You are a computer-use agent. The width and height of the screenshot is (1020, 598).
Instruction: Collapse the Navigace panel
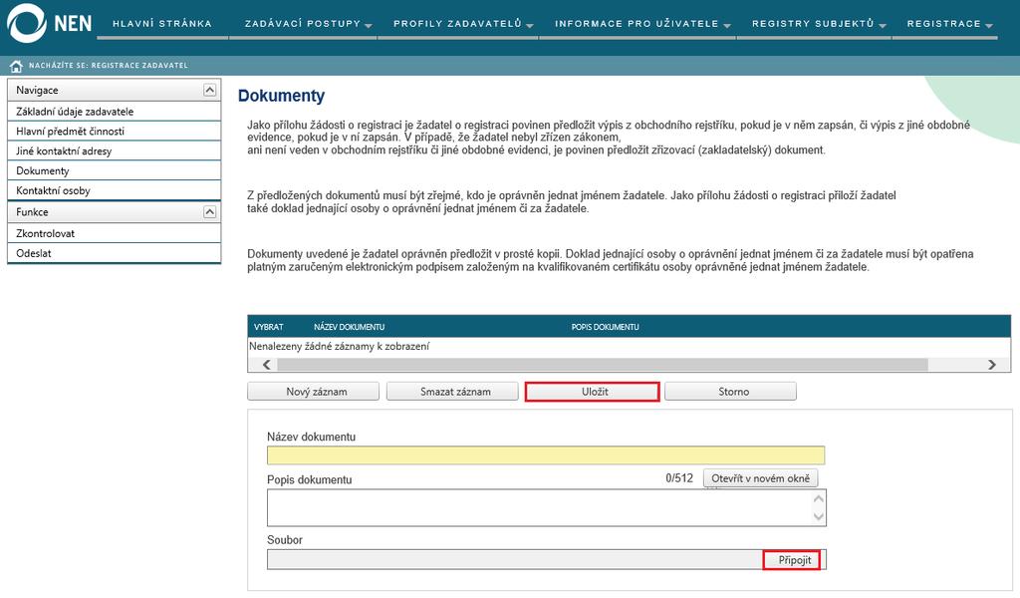click(x=209, y=90)
